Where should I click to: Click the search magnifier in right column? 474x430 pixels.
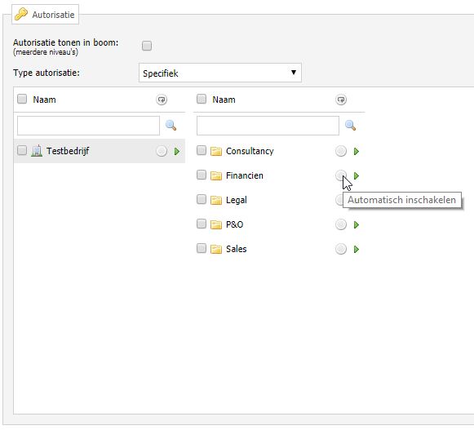350,125
